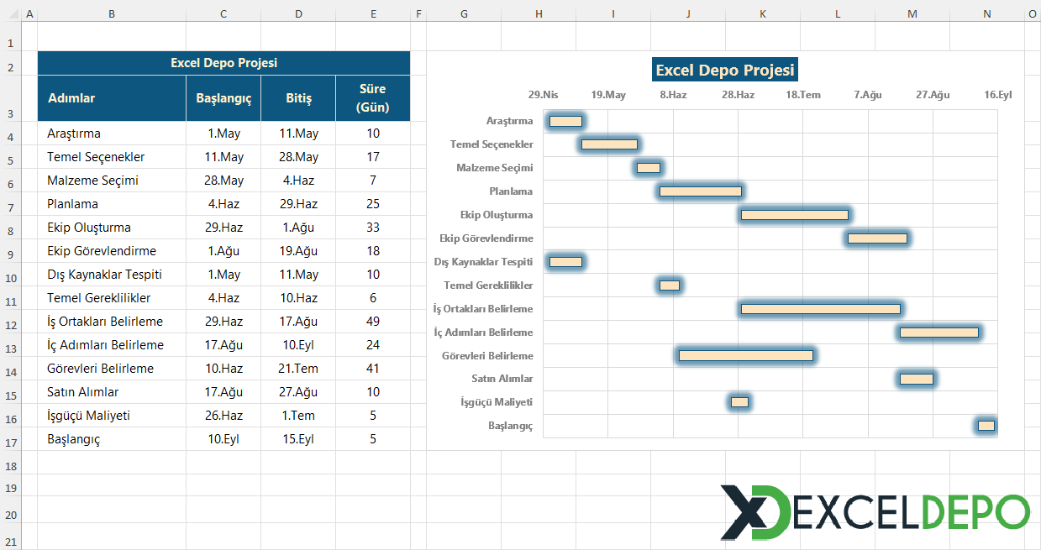Click the Ekip Görevlendirme Gantt bar

877,238
